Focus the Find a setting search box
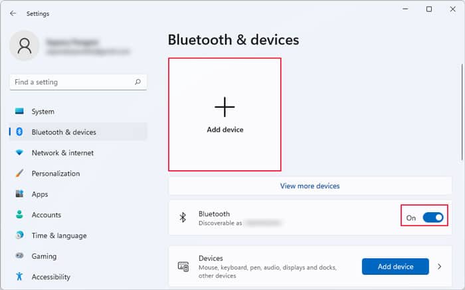 click(x=78, y=82)
